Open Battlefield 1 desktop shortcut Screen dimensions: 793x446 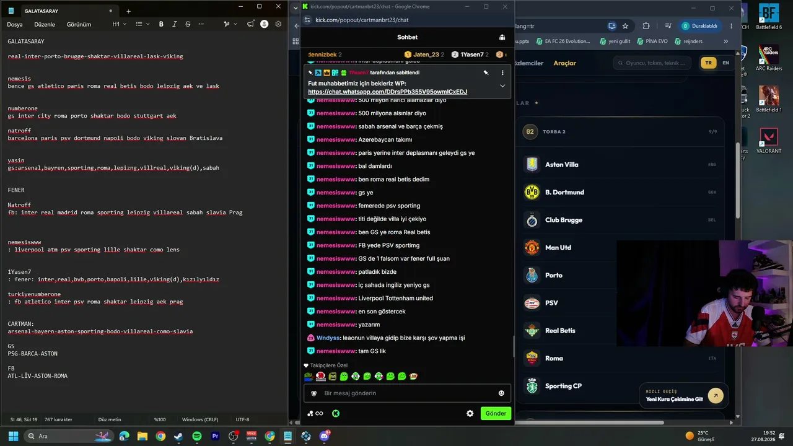click(769, 99)
